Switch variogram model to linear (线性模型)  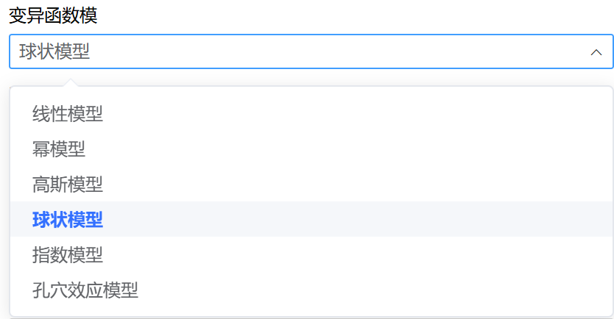coord(68,114)
